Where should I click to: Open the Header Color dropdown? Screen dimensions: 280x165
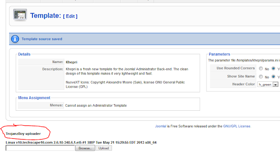[x=268, y=84]
